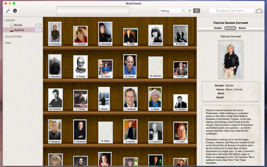Open the Books tab in author panel
Image resolution: width=267 pixels, height=167 pixels.
pos(242,28)
